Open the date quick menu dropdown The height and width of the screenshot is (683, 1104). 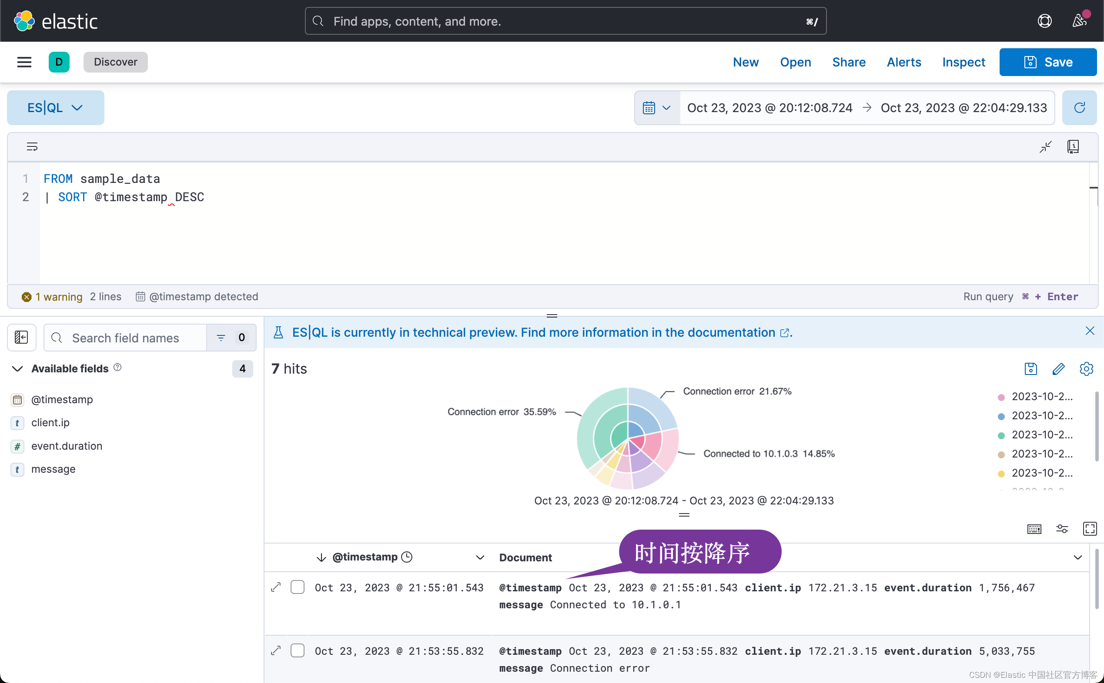click(x=657, y=107)
